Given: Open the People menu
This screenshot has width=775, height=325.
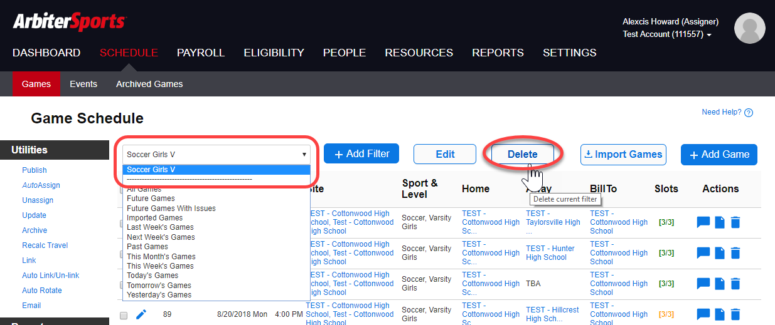Looking at the screenshot, I should (x=345, y=53).
